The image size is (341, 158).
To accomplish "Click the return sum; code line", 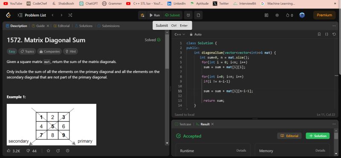I will (214, 101).
